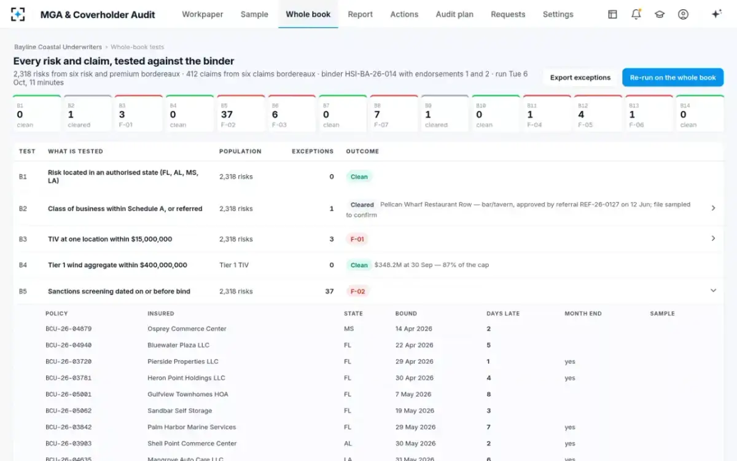The height and width of the screenshot is (461, 737).
Task: Select the B1 clean summary card
Action: click(x=37, y=114)
